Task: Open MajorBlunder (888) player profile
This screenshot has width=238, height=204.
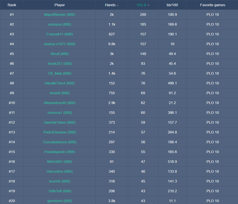Action: 60,15
